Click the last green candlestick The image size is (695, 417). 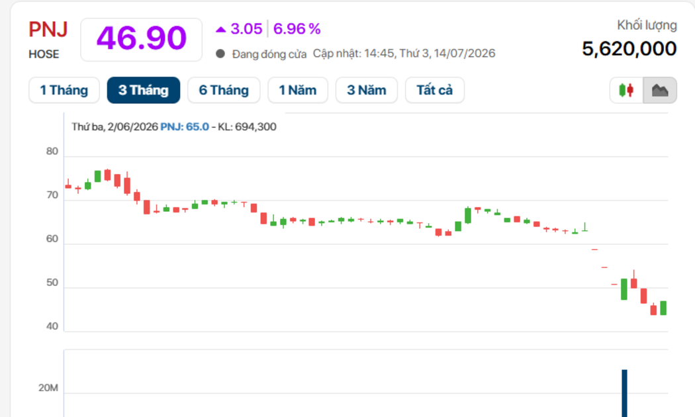click(663, 308)
